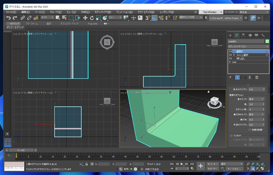Click the オート キー button

[213, 164]
